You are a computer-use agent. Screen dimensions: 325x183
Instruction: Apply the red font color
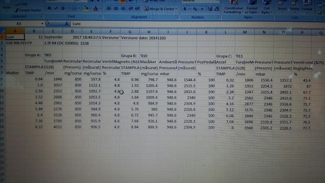pyautogui.click(x=95, y=8)
